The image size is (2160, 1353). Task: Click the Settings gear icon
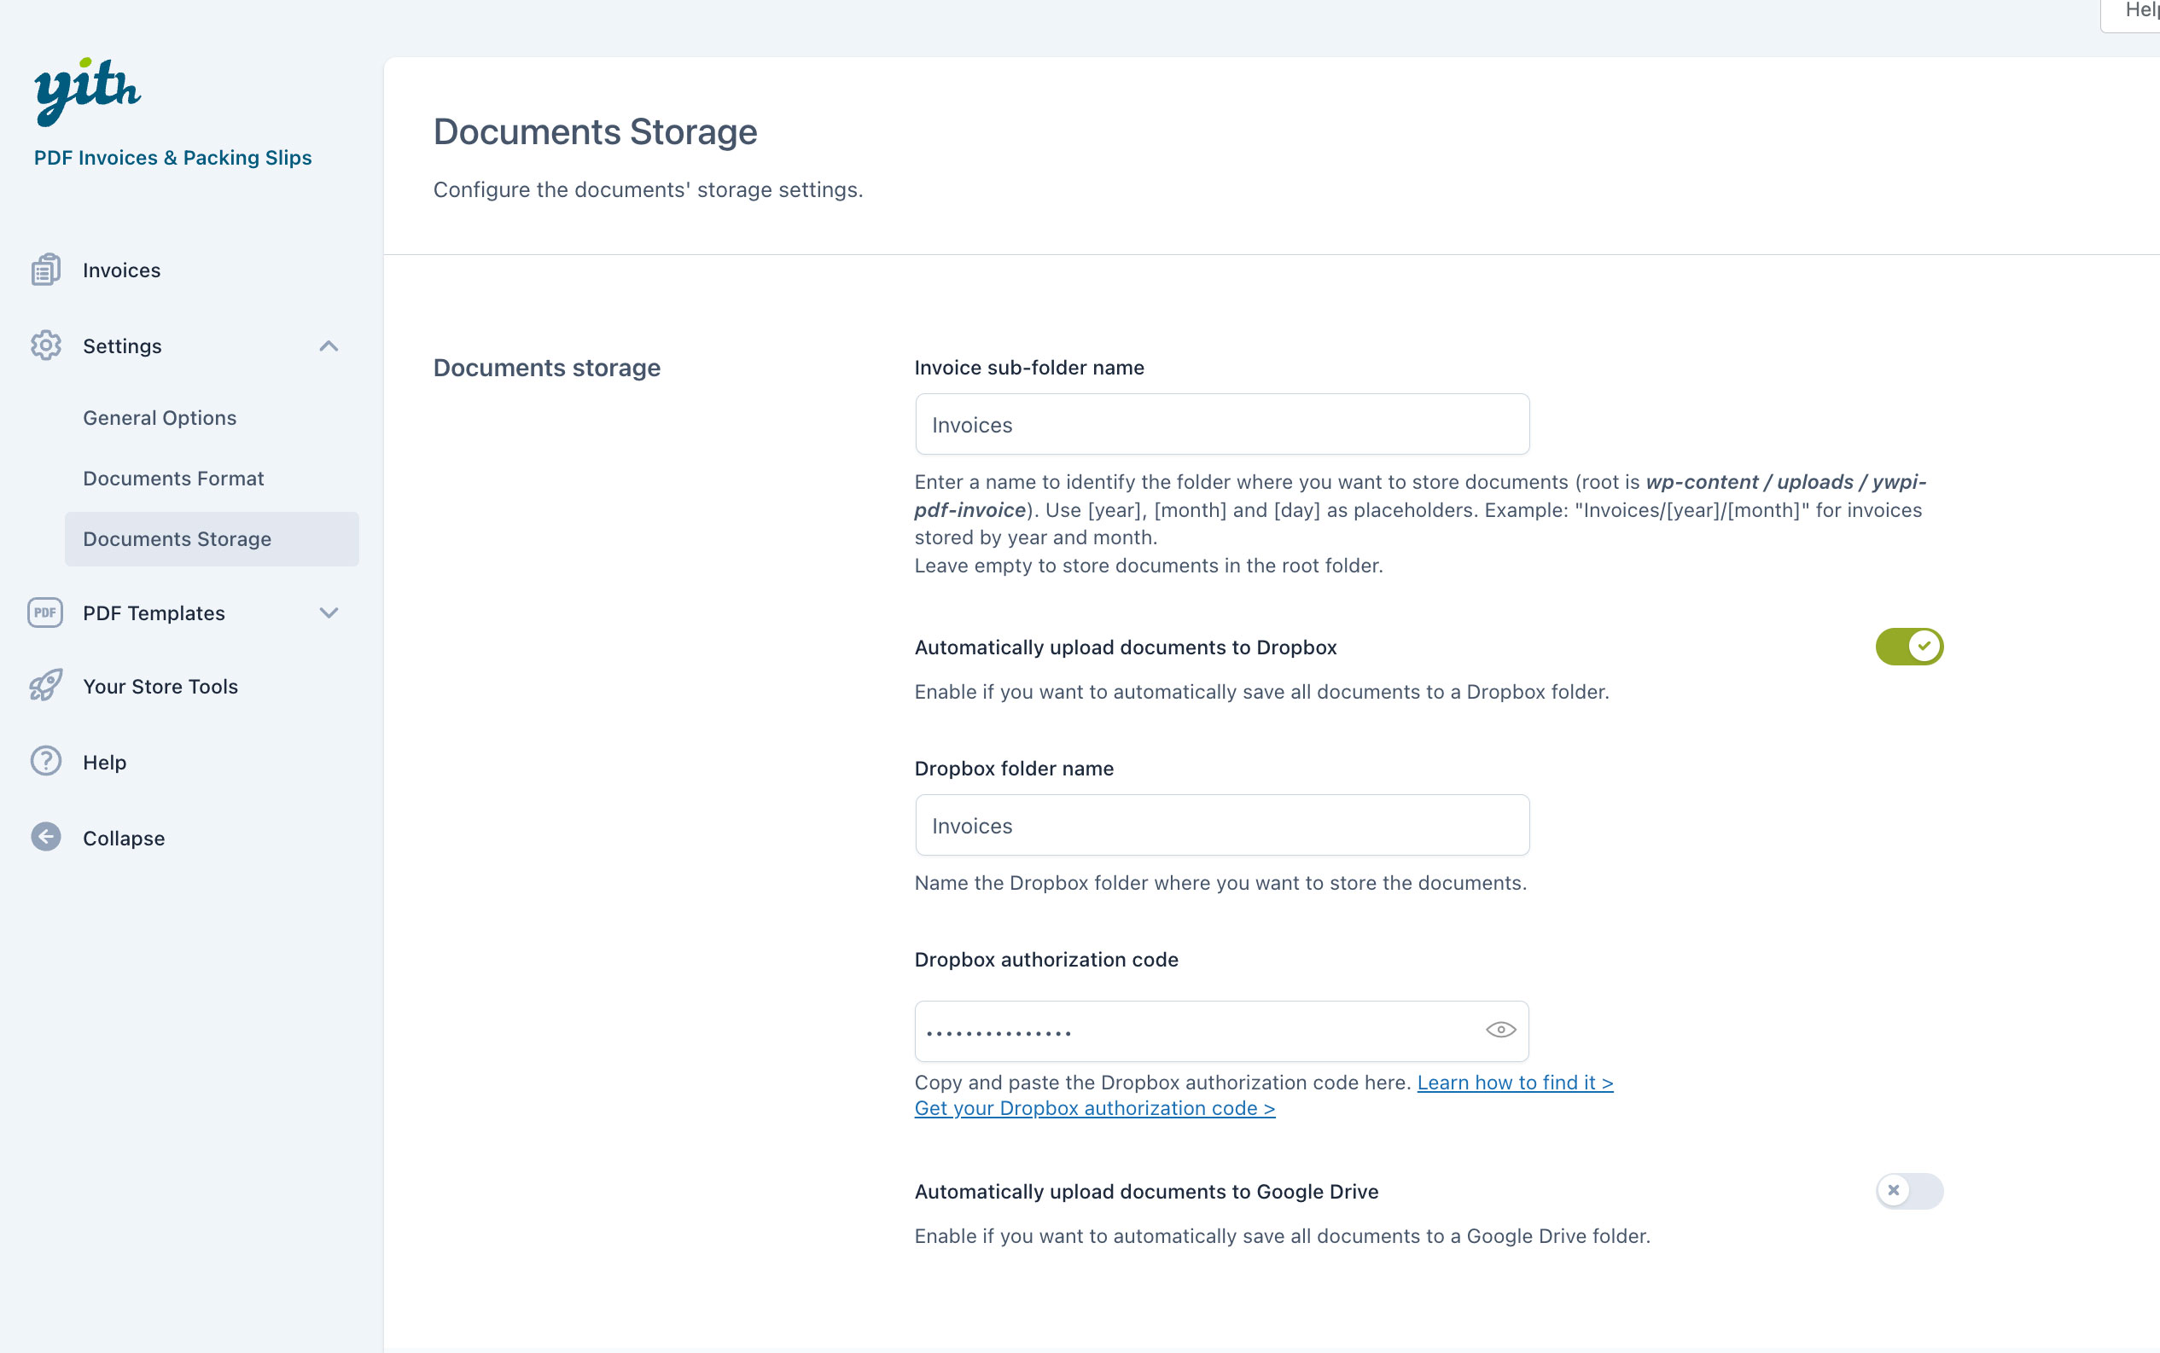click(45, 346)
